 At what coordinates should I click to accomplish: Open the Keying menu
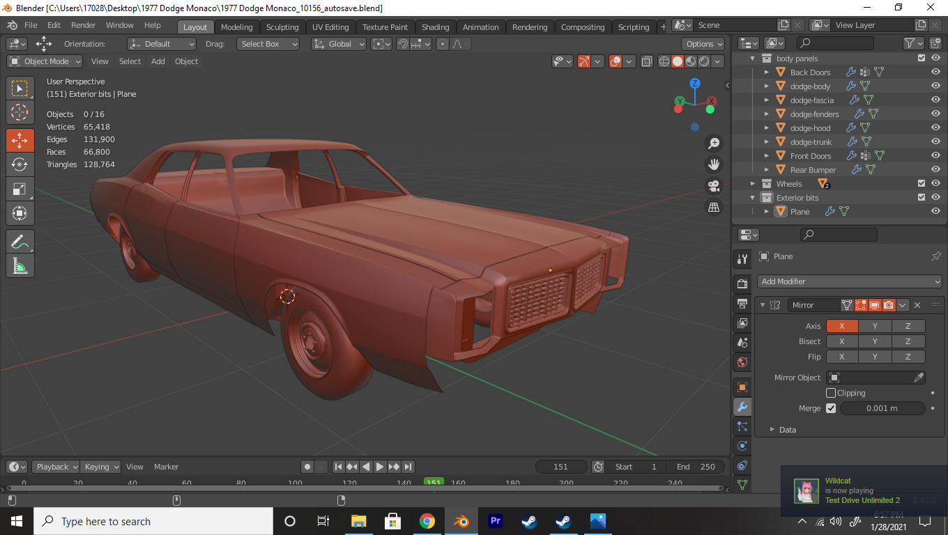(x=101, y=467)
